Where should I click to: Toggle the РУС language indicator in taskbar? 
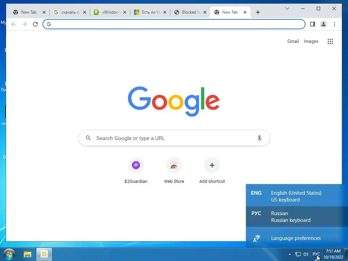click(x=316, y=254)
